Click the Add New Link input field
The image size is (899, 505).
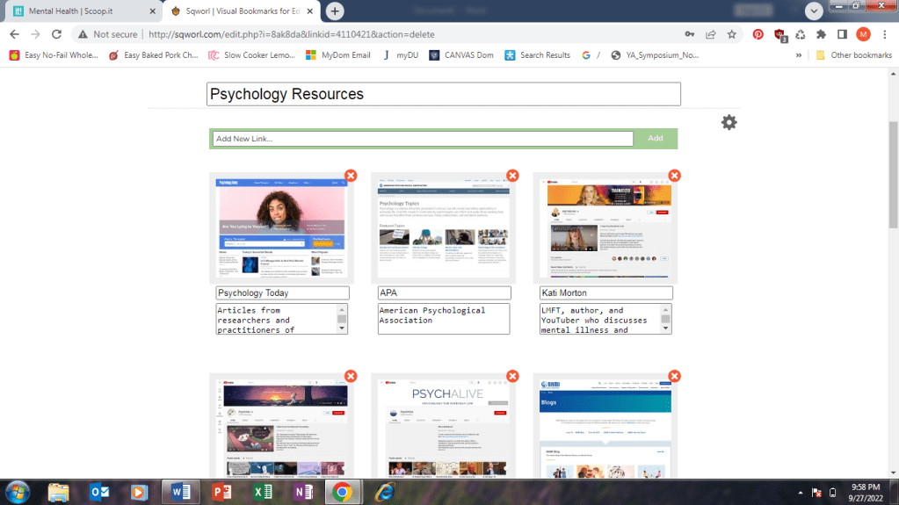pos(423,139)
